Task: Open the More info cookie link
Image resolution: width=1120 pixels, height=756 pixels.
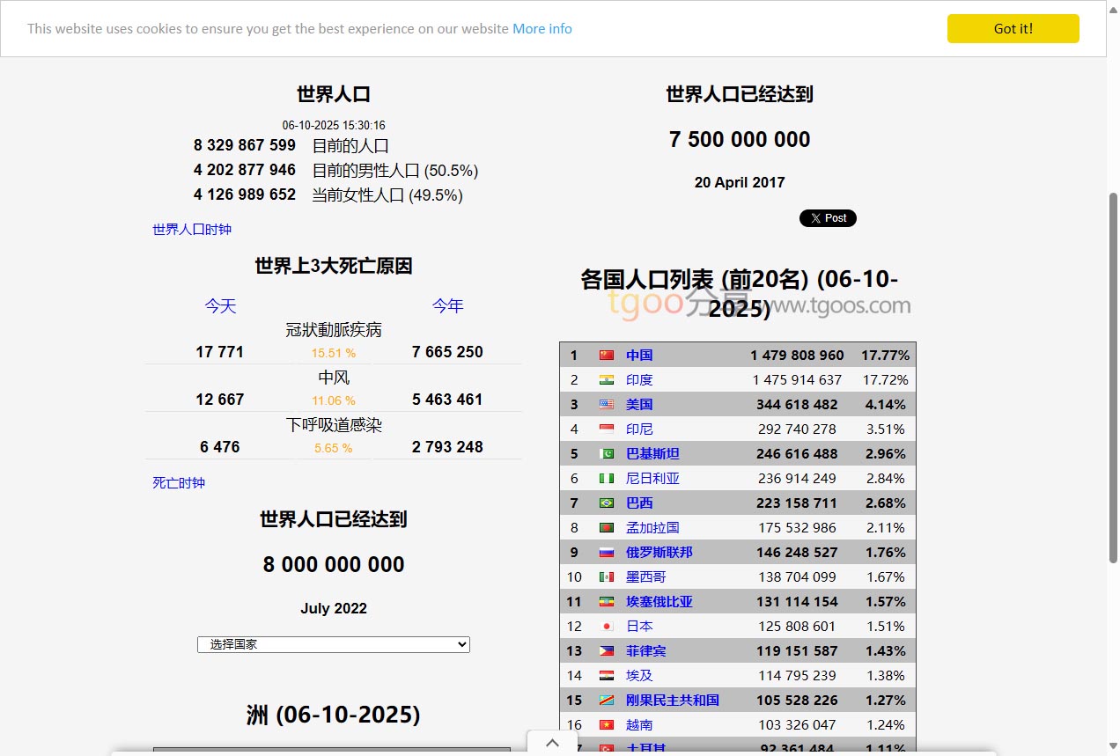Action: coord(542,29)
